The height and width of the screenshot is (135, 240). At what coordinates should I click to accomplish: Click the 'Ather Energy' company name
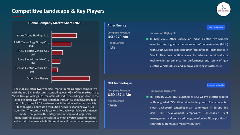click(117, 25)
